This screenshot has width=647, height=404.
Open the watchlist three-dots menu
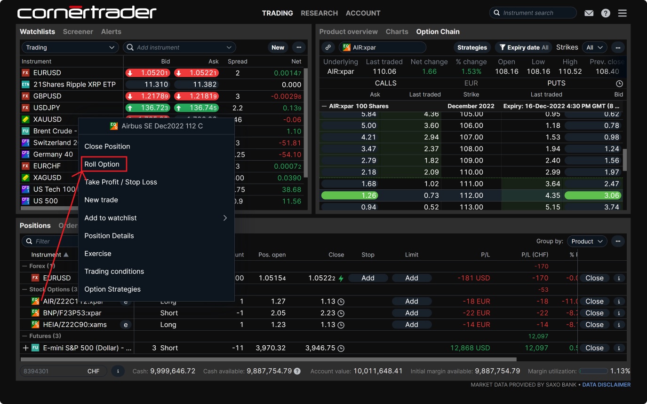click(299, 47)
